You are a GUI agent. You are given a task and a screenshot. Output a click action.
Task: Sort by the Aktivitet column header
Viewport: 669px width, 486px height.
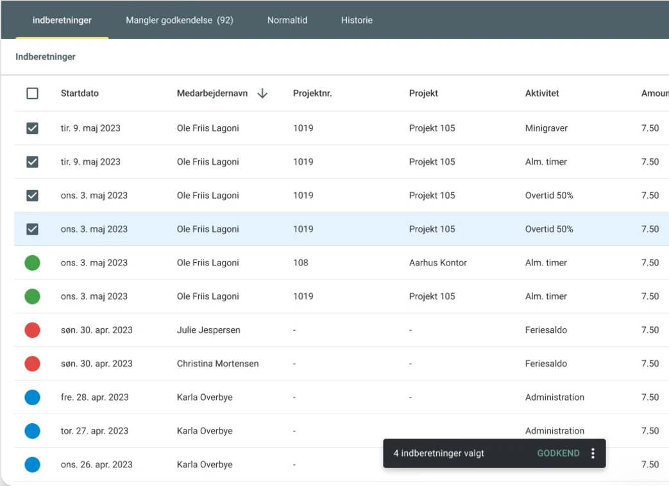pos(541,94)
